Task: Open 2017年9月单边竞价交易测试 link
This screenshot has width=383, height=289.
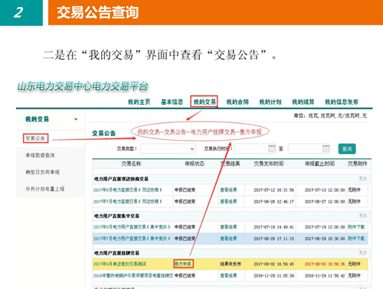Action: pyautogui.click(x=119, y=264)
